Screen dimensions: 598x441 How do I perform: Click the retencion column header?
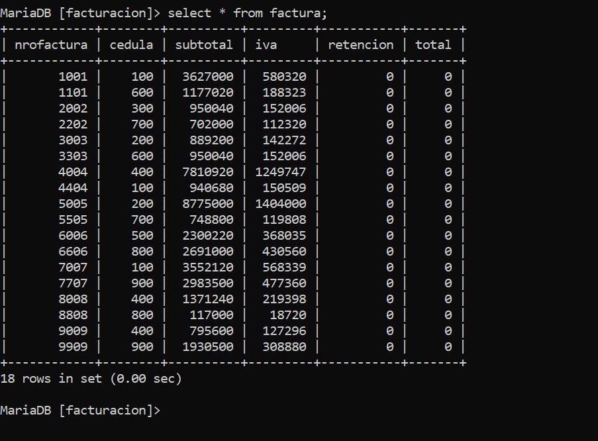pyautogui.click(x=361, y=45)
